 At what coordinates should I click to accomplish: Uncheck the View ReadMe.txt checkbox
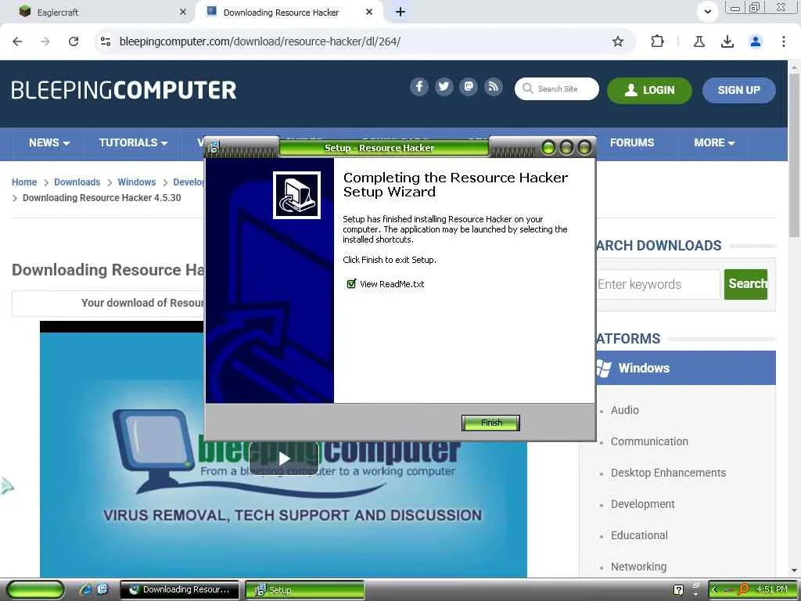pyautogui.click(x=351, y=283)
